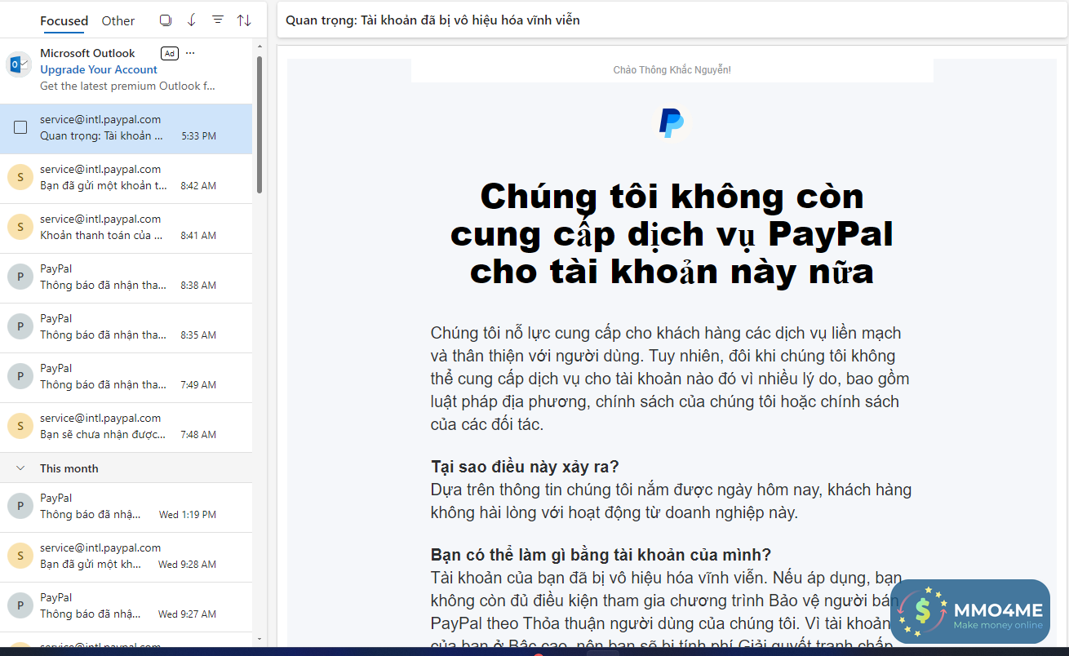Click the scrollbar down arrow in message list

[259, 639]
